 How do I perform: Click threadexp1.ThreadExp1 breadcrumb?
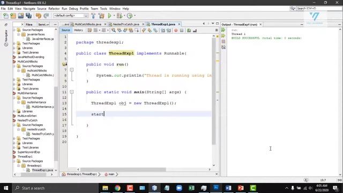tap(81, 174)
